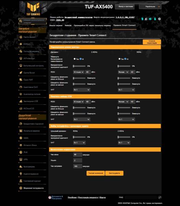Click bandwidth utilization slider under target band 5GHz
The image size is (180, 206).
79,137
